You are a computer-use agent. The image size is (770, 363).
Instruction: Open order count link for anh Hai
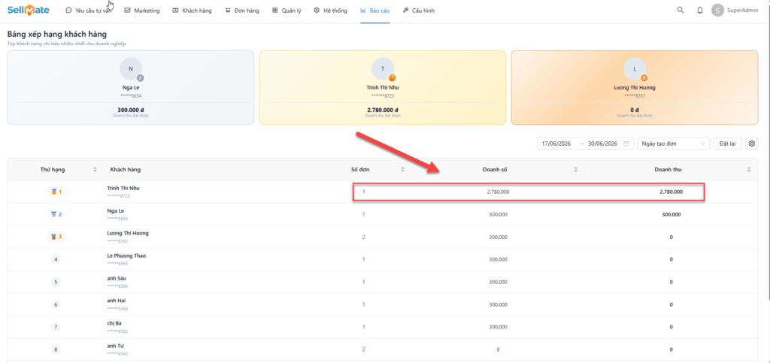coord(363,304)
